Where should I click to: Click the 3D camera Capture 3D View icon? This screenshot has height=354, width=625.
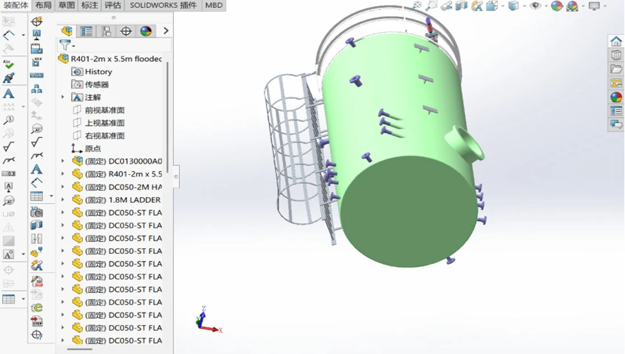(x=36, y=212)
